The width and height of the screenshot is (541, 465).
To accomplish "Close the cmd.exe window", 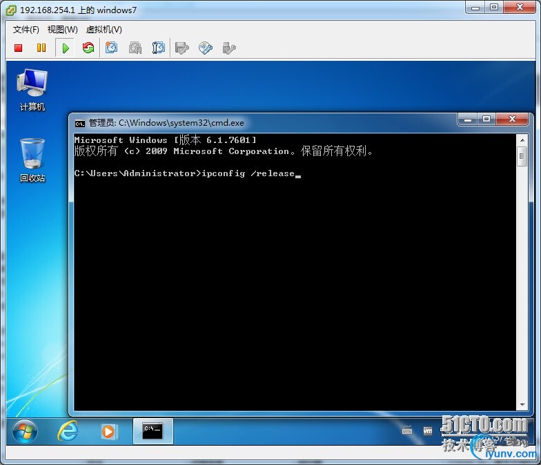I will pos(512,119).
